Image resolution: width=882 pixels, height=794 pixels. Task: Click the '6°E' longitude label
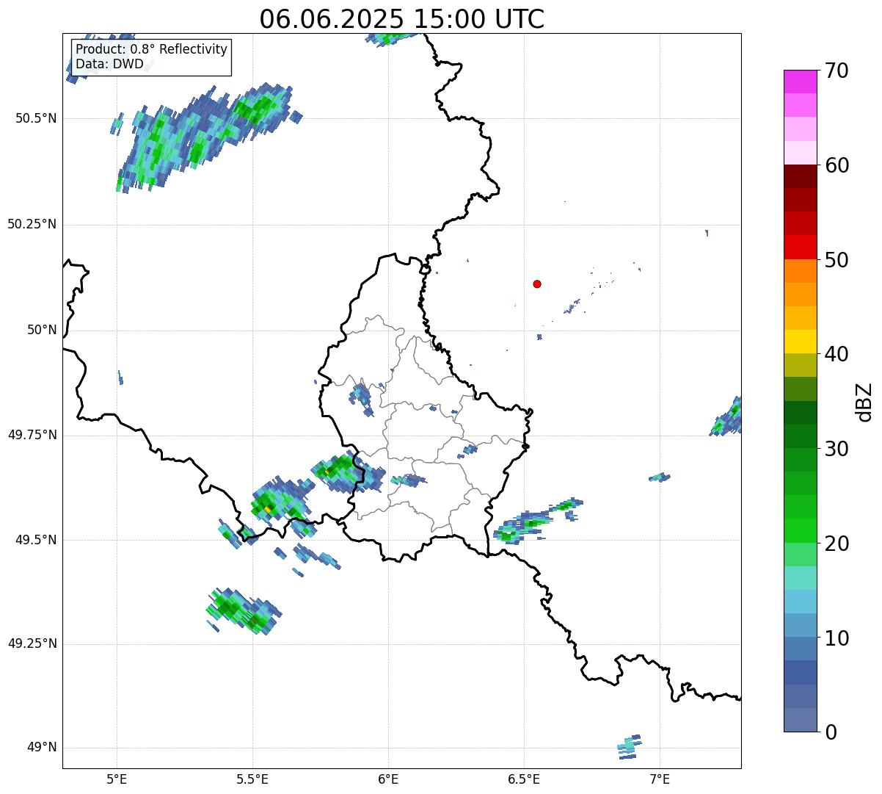[x=388, y=780]
